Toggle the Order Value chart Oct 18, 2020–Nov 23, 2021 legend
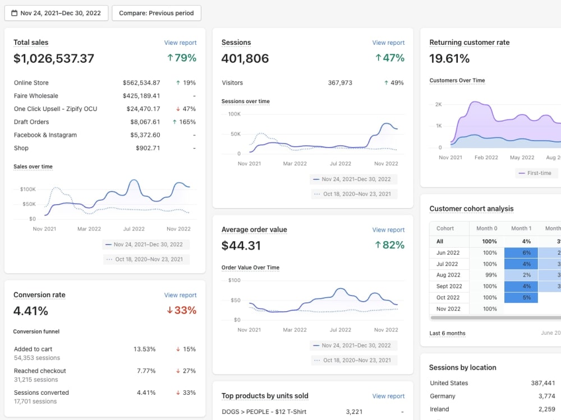561x420 pixels. tap(354, 360)
